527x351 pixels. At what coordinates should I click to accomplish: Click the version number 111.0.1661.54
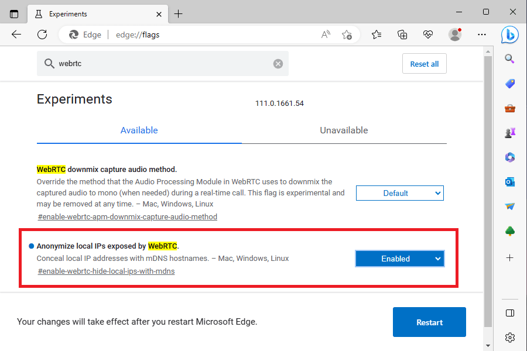click(x=279, y=104)
